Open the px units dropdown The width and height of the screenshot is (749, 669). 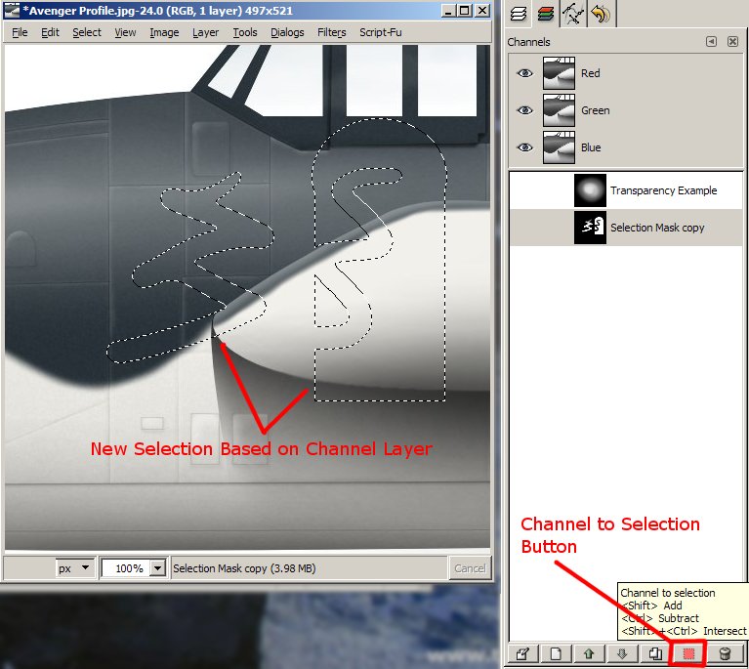pos(74,568)
